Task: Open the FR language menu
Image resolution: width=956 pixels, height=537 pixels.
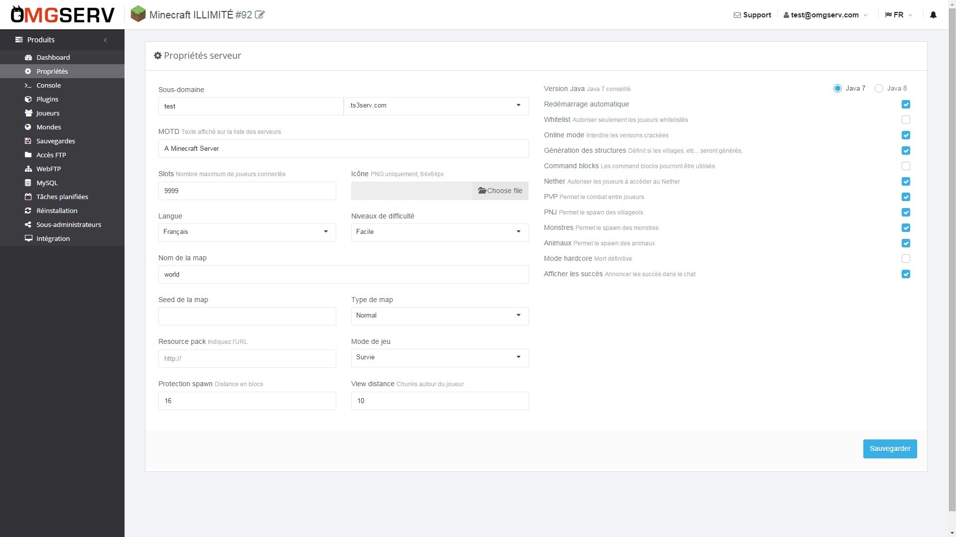Action: tap(898, 15)
